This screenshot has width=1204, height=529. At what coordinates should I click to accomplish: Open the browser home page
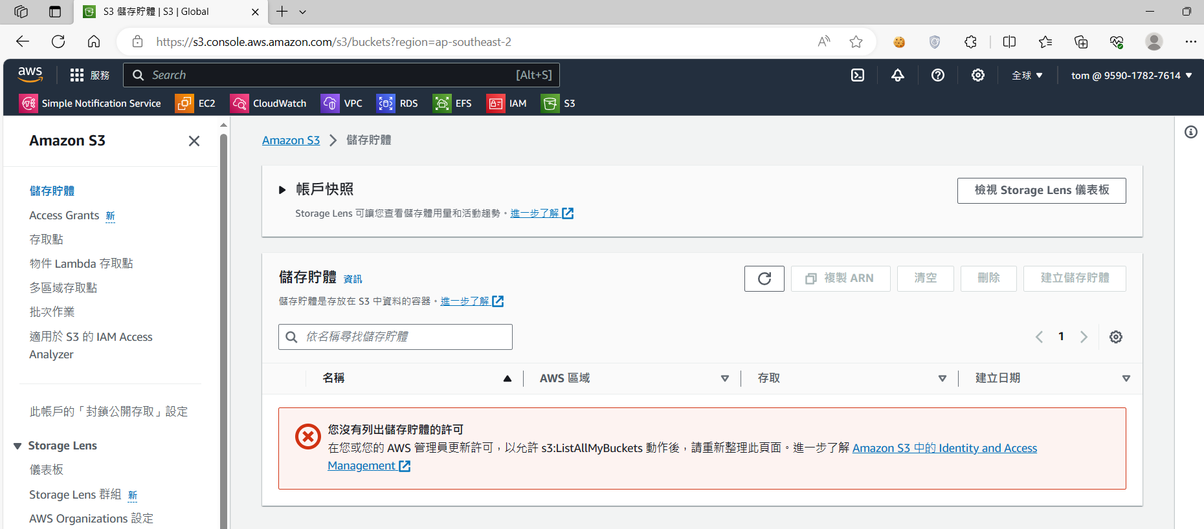(94, 42)
